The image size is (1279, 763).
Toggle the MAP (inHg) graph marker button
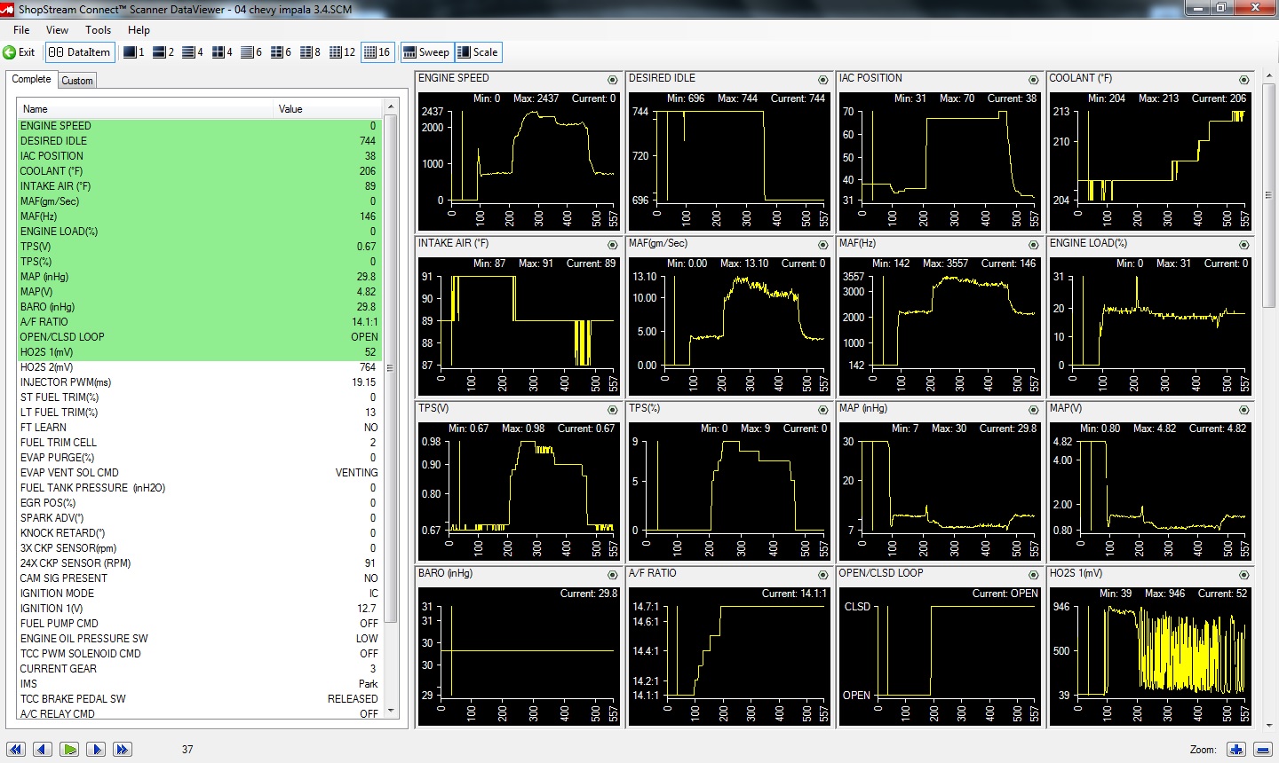click(x=1033, y=410)
